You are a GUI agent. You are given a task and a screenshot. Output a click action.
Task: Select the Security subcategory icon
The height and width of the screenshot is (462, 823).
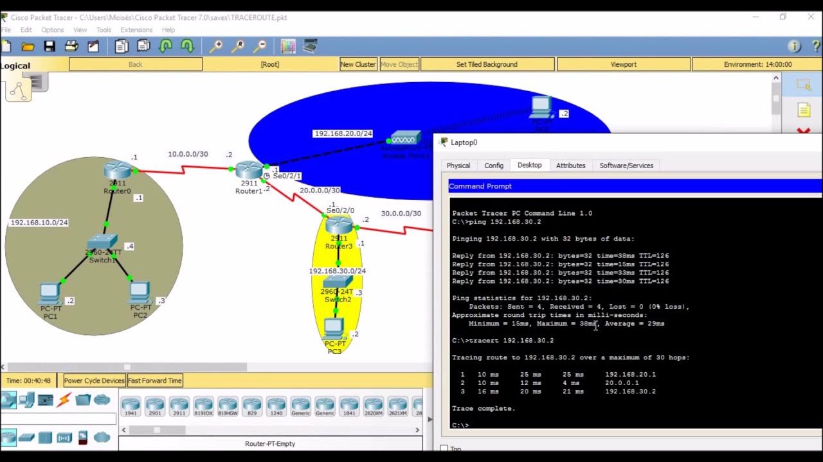point(82,438)
